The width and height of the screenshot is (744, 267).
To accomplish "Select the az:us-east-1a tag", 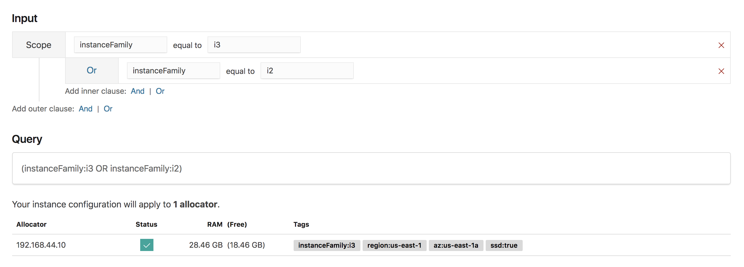I will tap(456, 245).
